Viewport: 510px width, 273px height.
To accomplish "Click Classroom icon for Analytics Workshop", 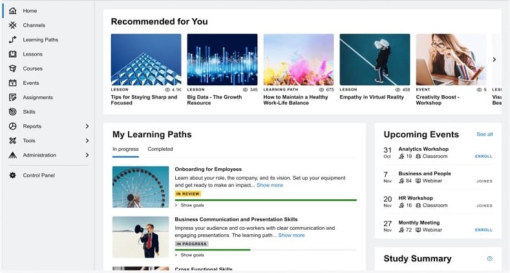I will tap(418, 157).
